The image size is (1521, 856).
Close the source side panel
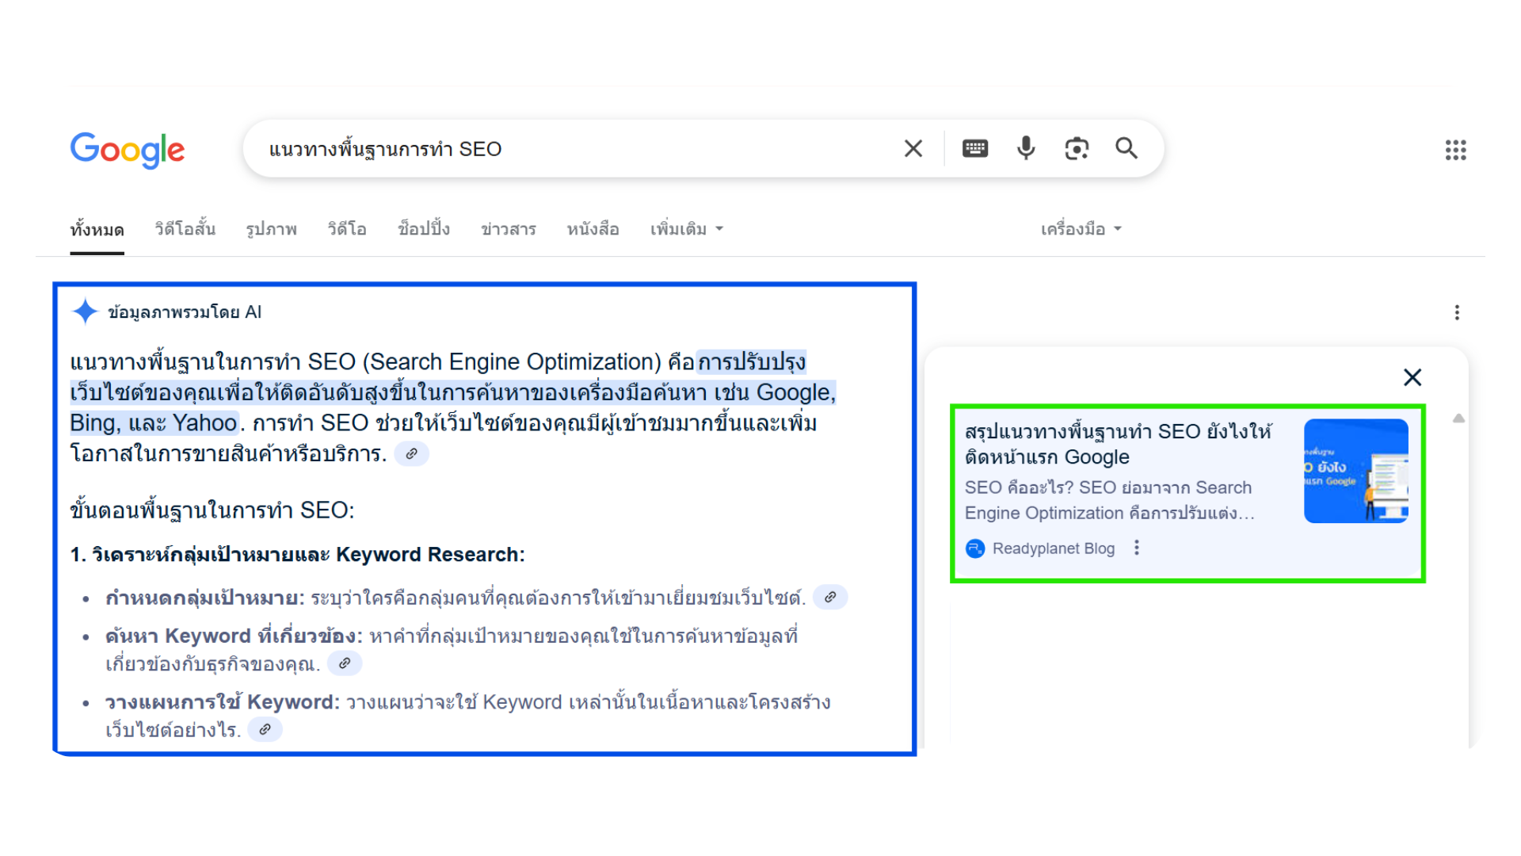(1412, 377)
